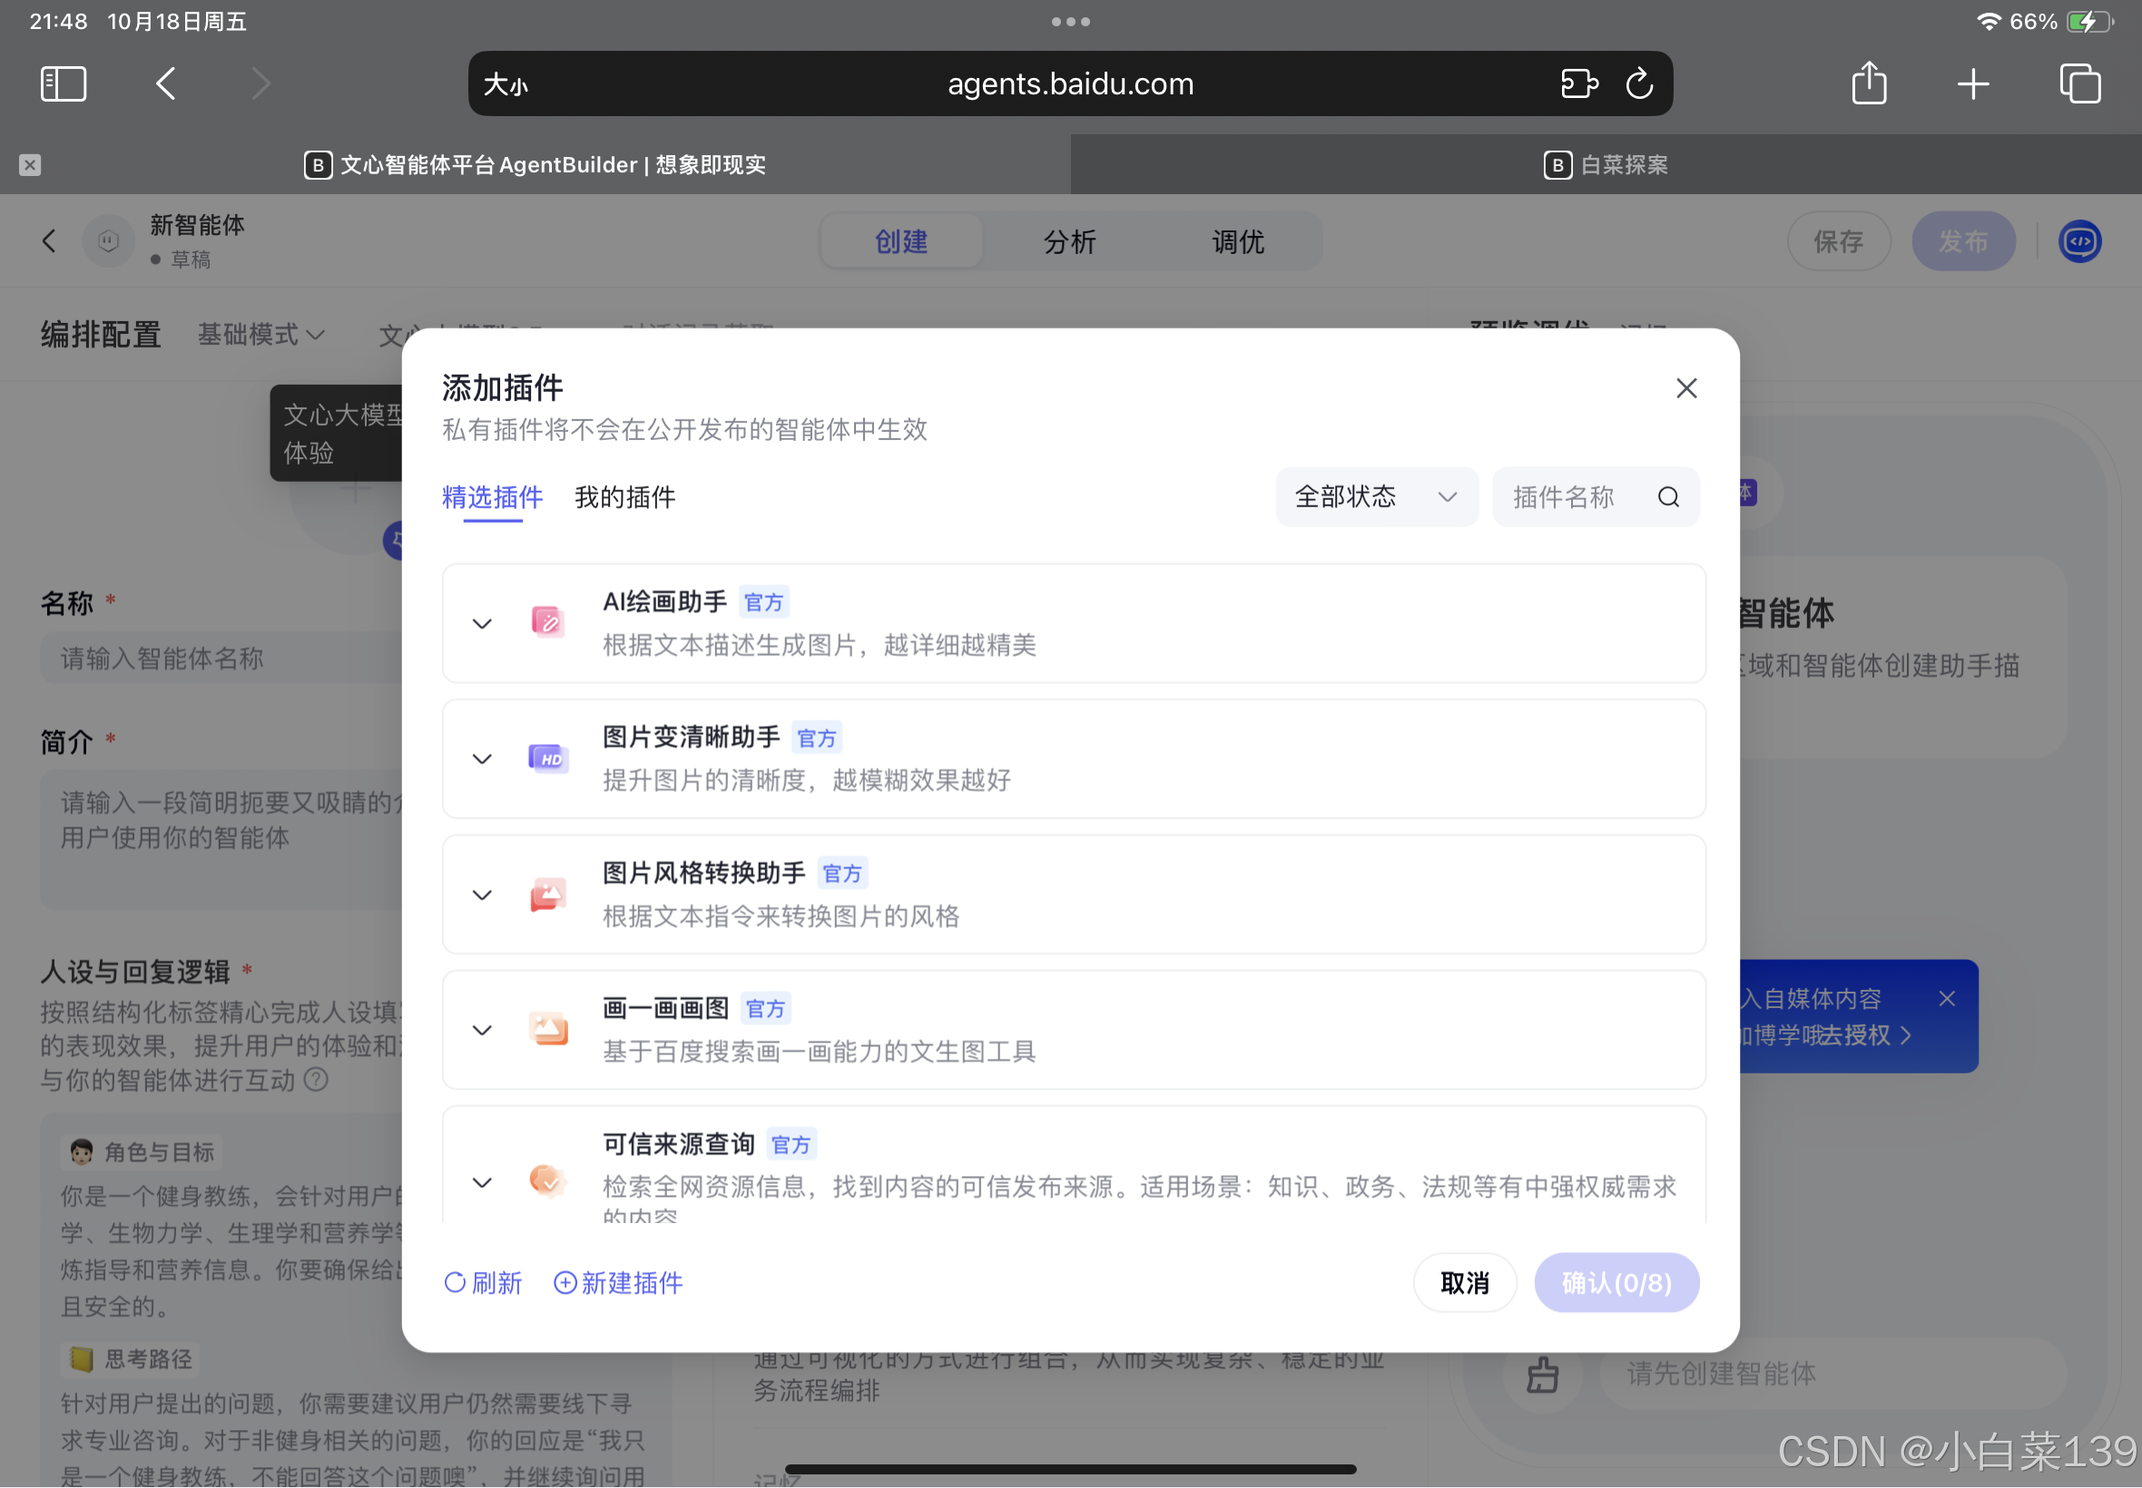Click the 新建插件 link

click(618, 1283)
